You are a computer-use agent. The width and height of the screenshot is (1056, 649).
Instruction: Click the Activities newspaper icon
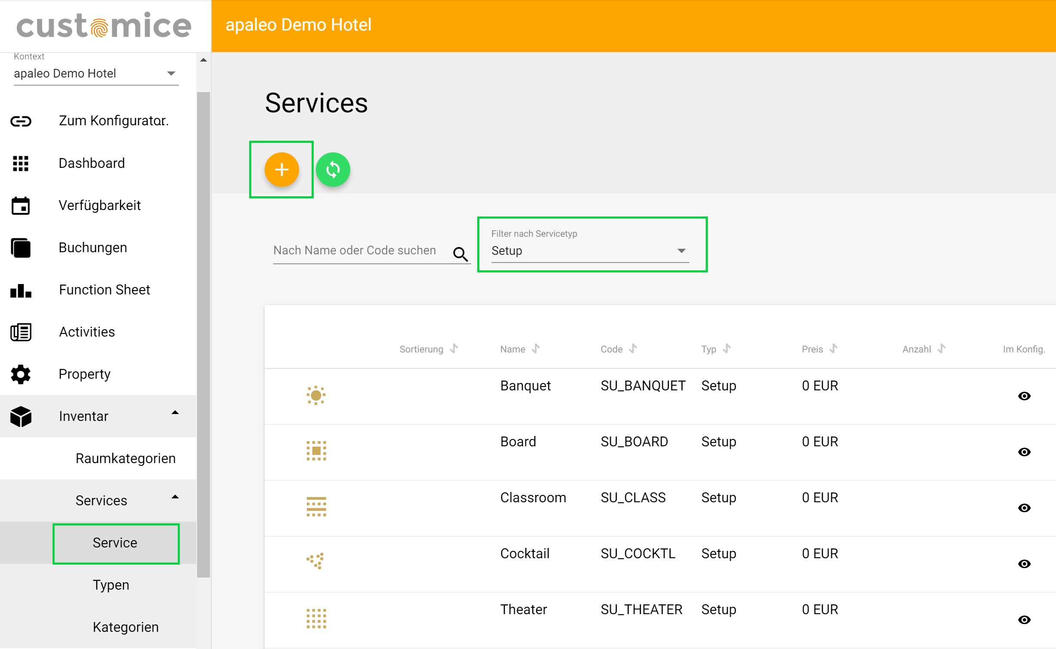click(21, 332)
